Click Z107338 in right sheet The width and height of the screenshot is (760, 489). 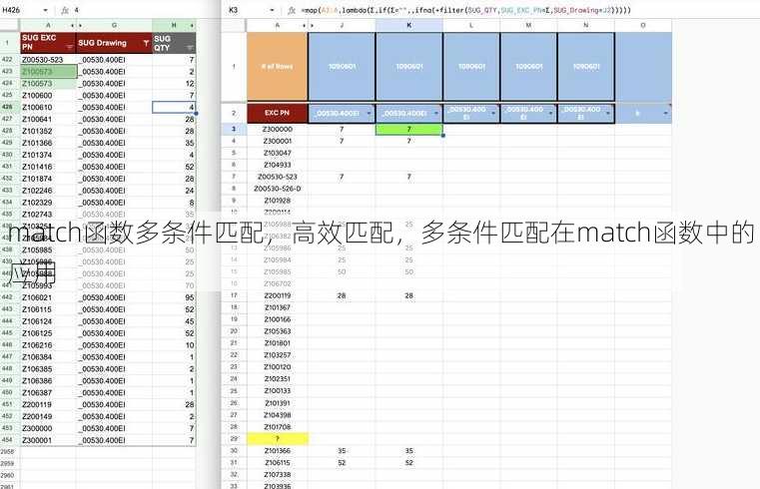pyautogui.click(x=278, y=474)
